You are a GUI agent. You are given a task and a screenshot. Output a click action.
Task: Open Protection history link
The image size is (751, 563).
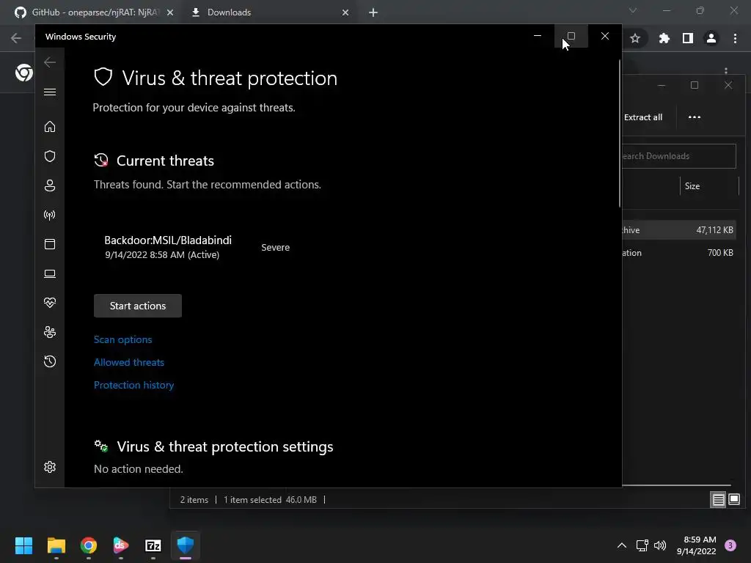[133, 385]
